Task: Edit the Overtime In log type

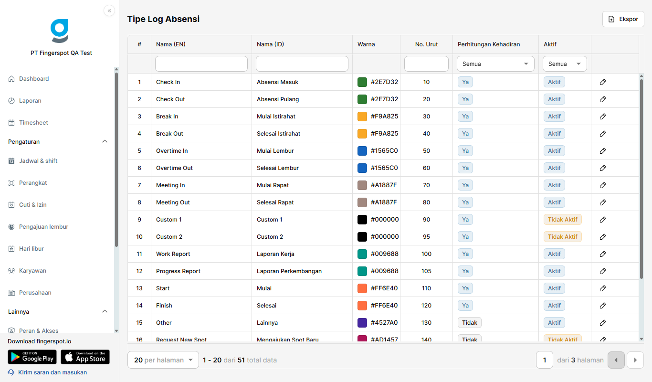Action: click(603, 151)
